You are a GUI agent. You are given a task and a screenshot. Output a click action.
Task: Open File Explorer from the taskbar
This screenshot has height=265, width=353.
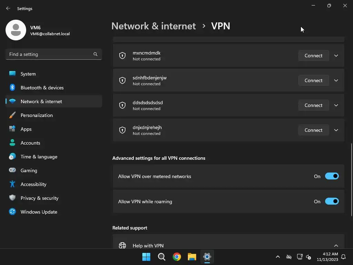pyautogui.click(x=192, y=257)
